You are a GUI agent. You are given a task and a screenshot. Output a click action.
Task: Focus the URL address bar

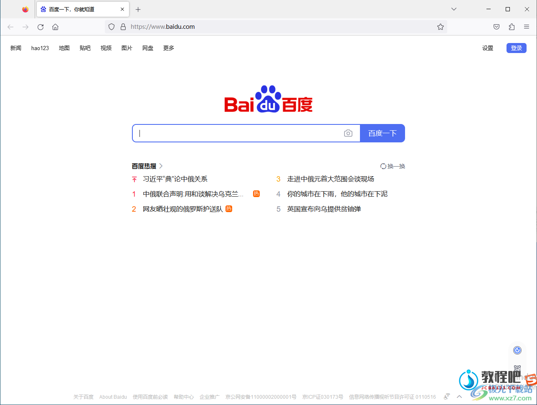coord(276,27)
